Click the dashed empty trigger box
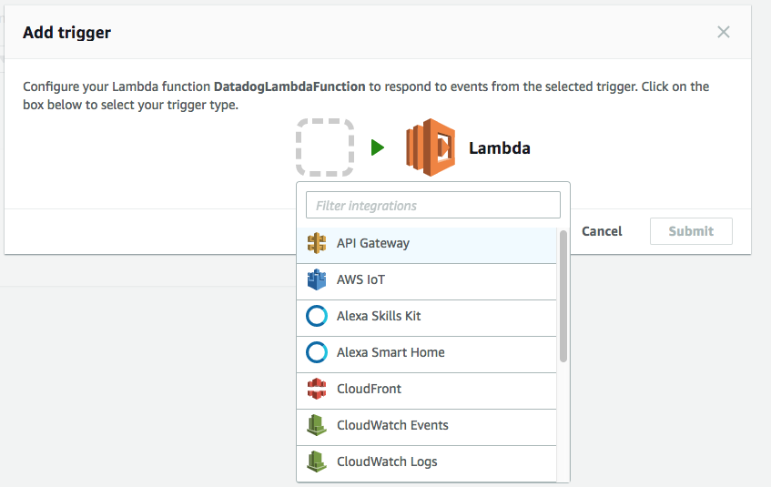771x487 pixels. pyautogui.click(x=325, y=147)
